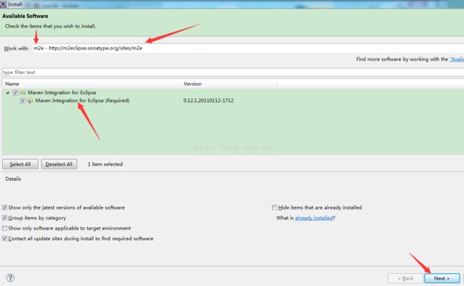Sort by the Version column header
Image resolution: width=464 pixels, height=286 pixels.
click(x=229, y=84)
